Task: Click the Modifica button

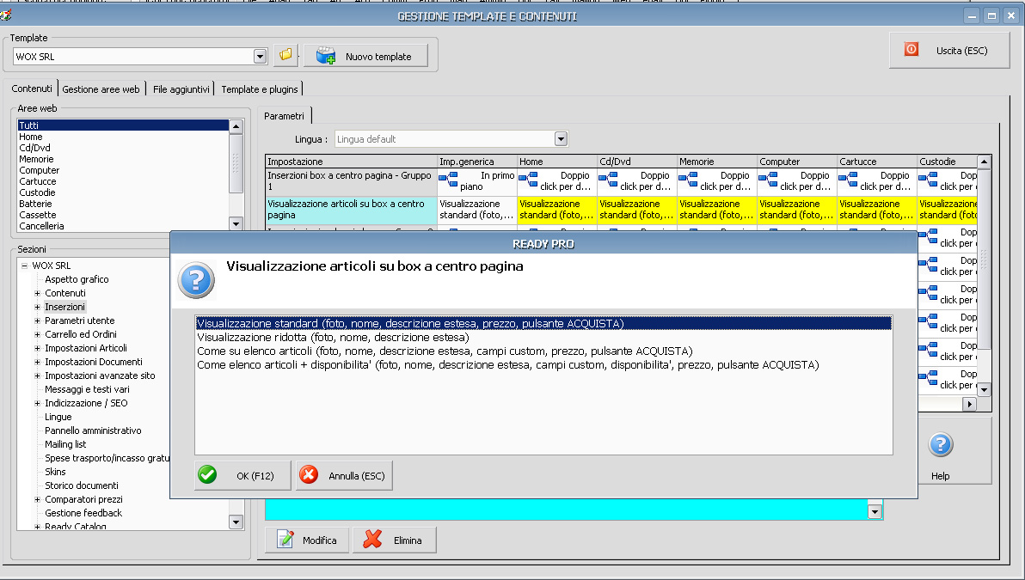Action: click(307, 540)
